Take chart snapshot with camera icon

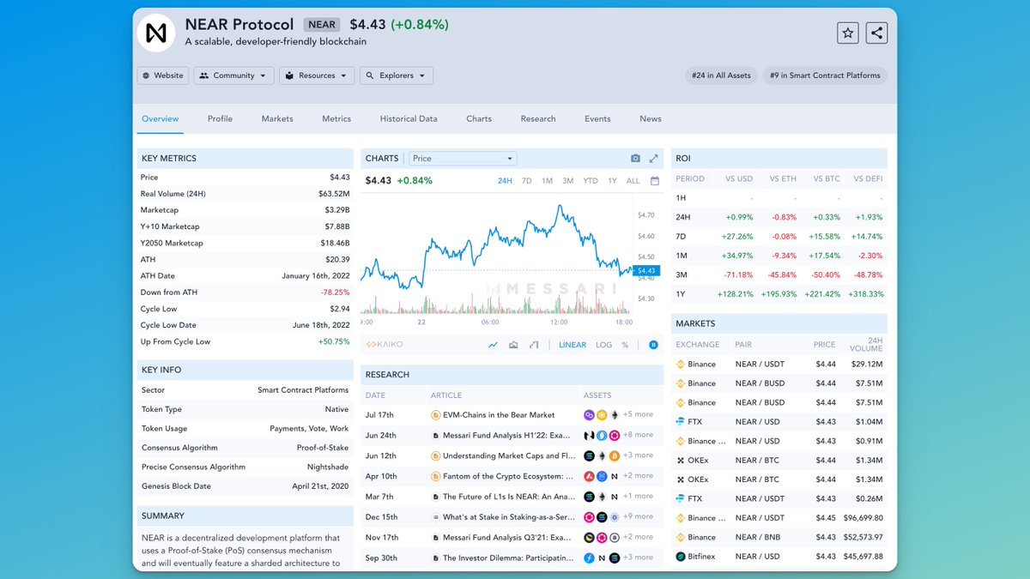635,159
